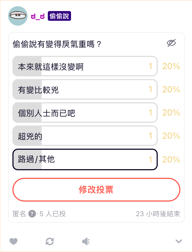192x252 pixels.
Task: Click the eye avatar profile picture
Action: (x=18, y=16)
